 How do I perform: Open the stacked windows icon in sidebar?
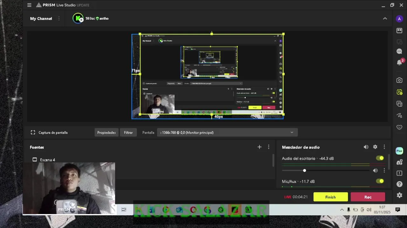[399, 104]
